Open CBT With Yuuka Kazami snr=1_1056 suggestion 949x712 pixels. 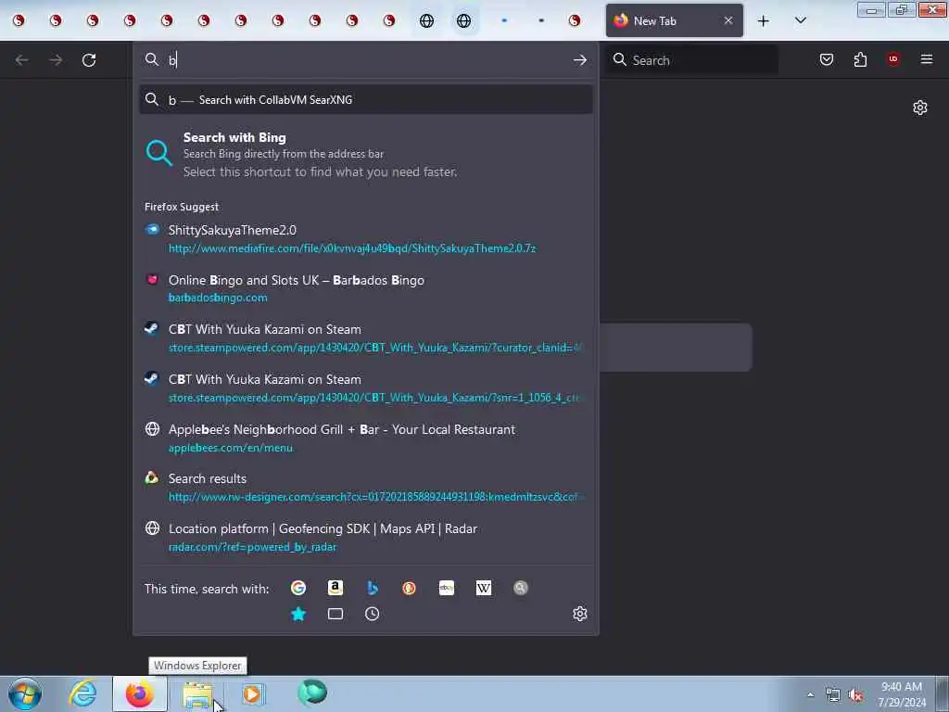coord(365,388)
